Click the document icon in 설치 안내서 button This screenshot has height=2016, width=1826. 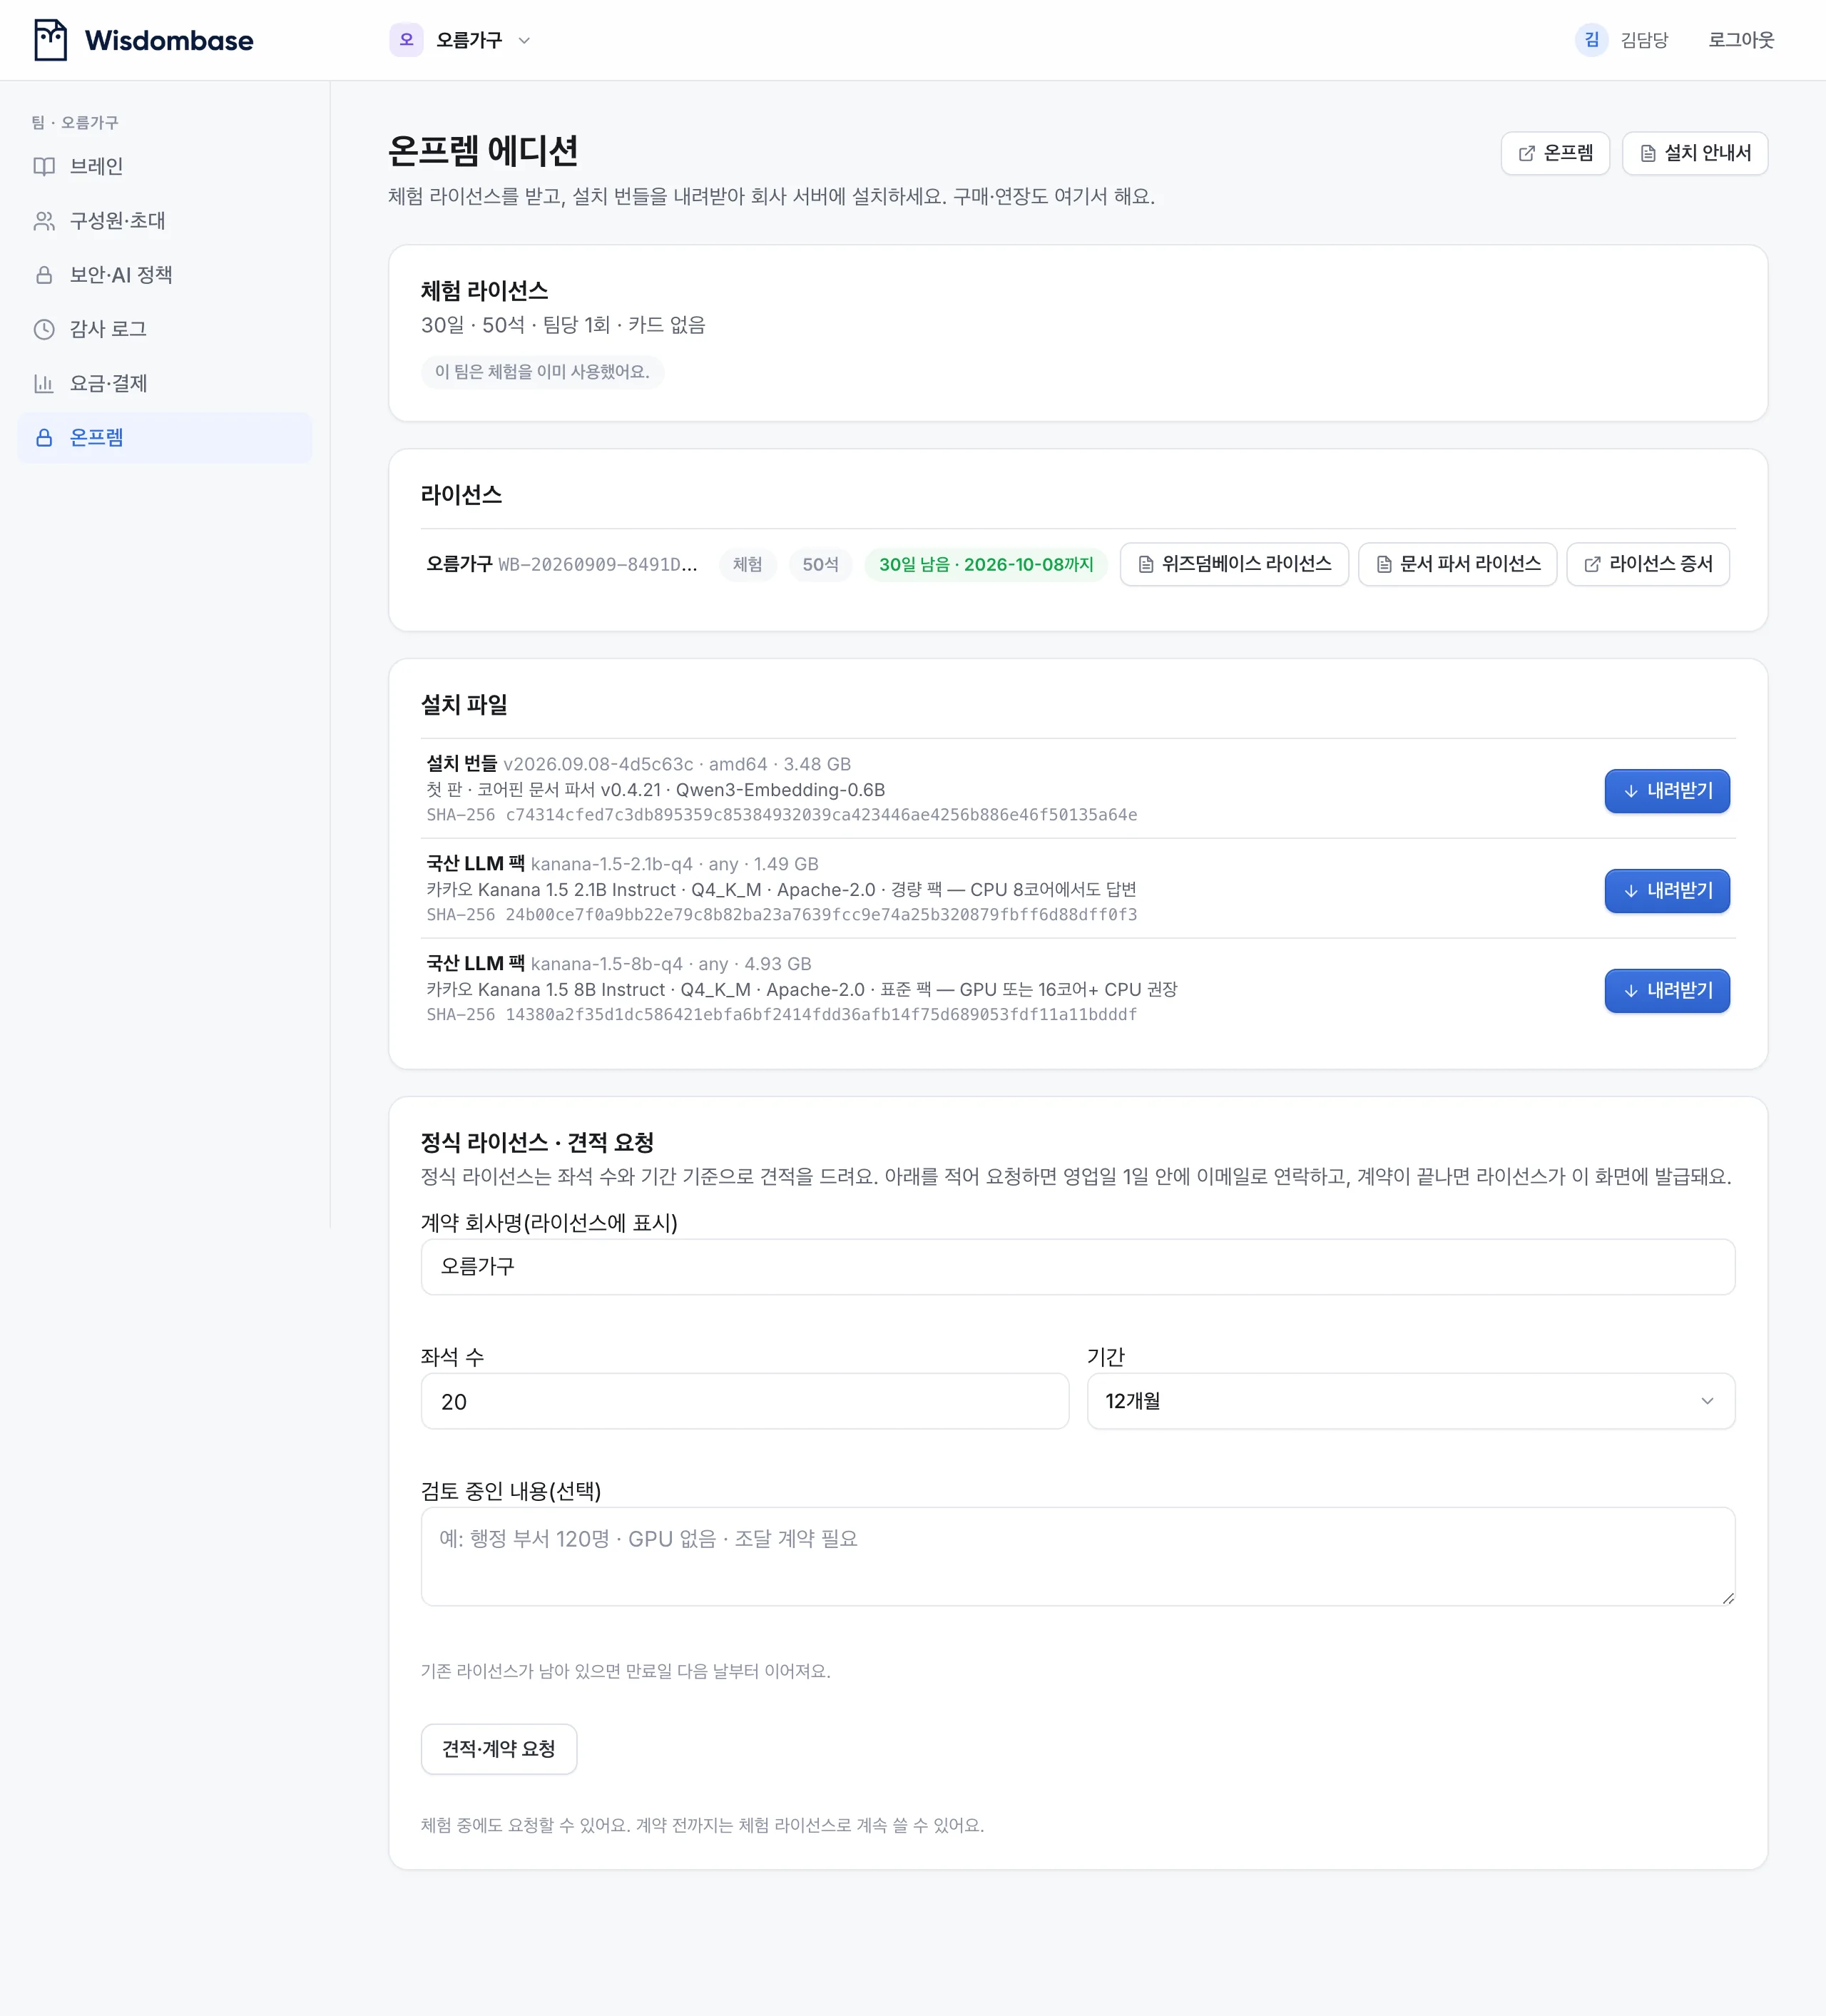(x=1647, y=153)
